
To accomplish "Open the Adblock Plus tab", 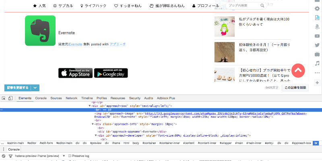I will pos(166,98).
